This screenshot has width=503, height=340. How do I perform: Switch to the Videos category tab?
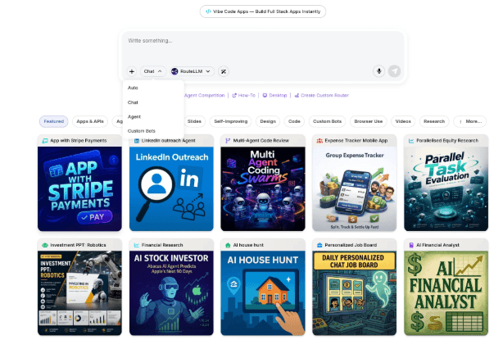403,121
